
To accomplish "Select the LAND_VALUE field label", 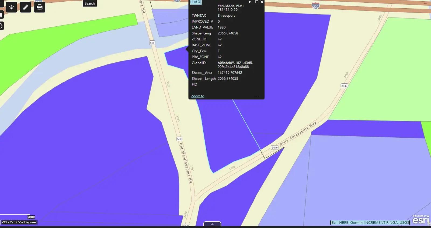I will 203,27.
